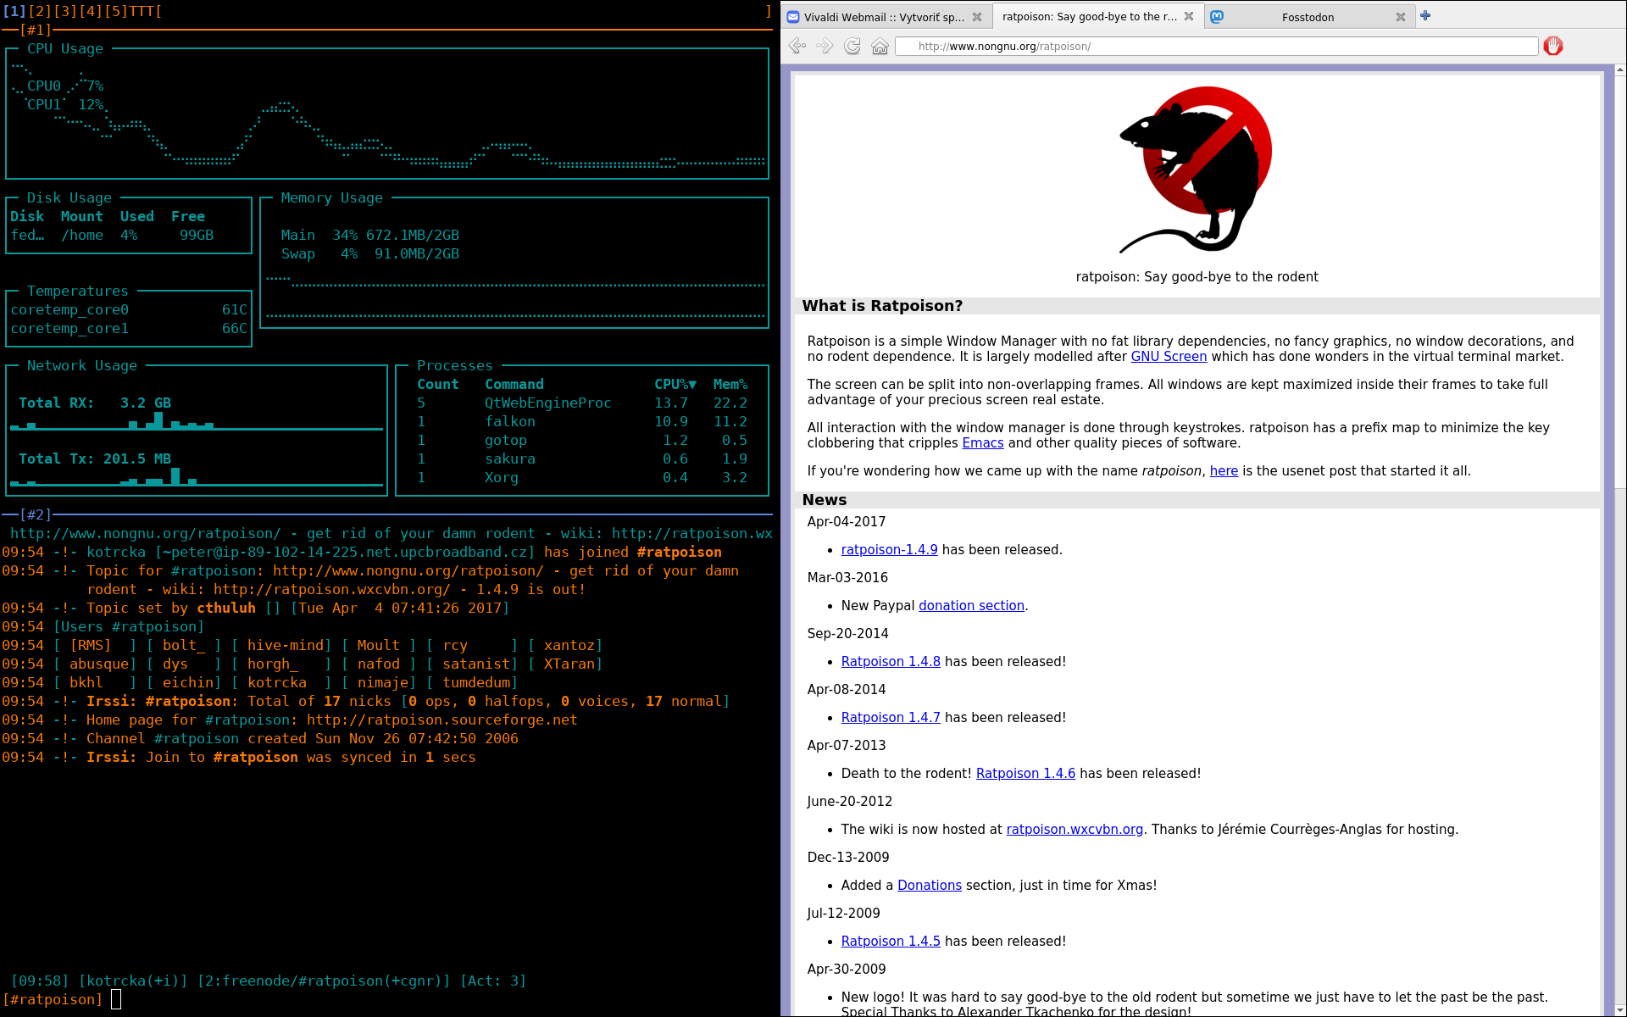Open the Ratpoison 1.4.6 link

click(x=1025, y=774)
